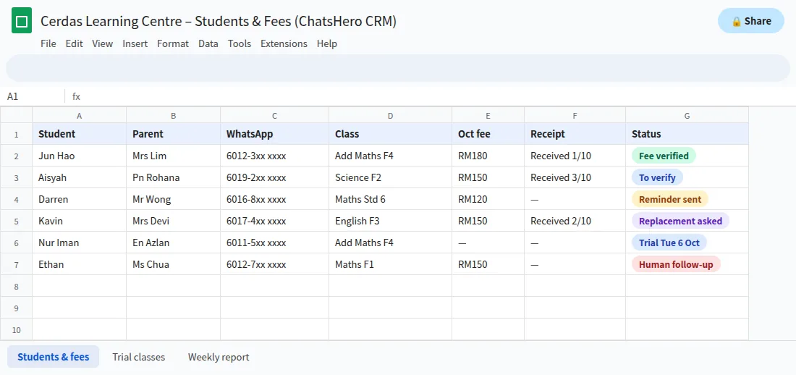Switch to Trial classes sheet tab
The height and width of the screenshot is (375, 796).
click(x=139, y=357)
